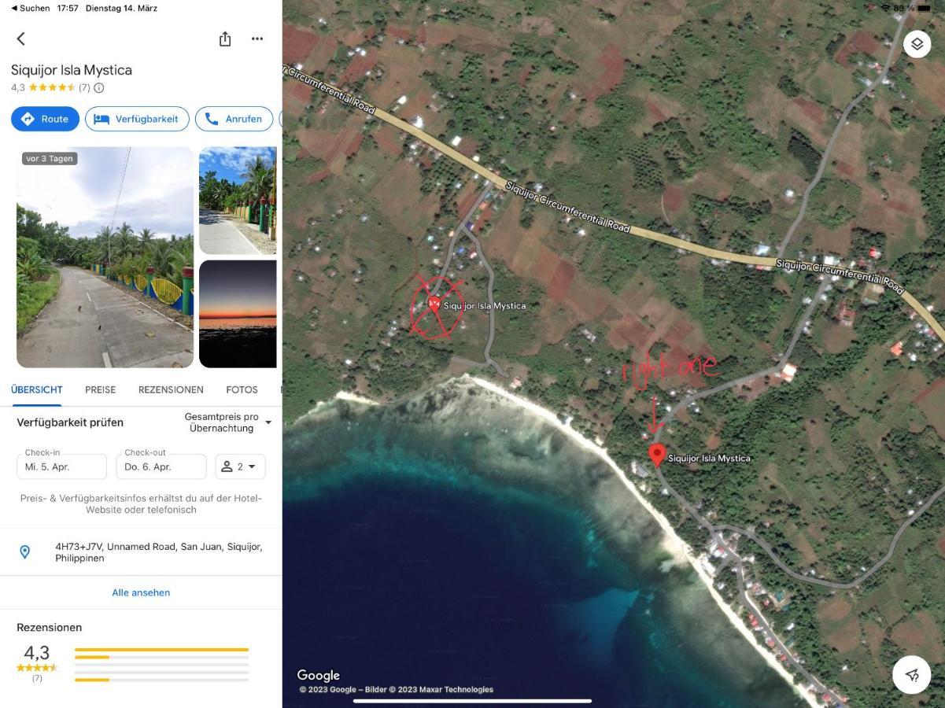Open the map layers button
Viewport: 945px width, 708px height.
point(917,44)
